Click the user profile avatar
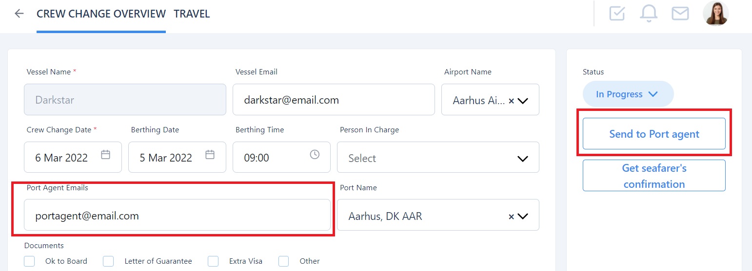 click(x=715, y=14)
